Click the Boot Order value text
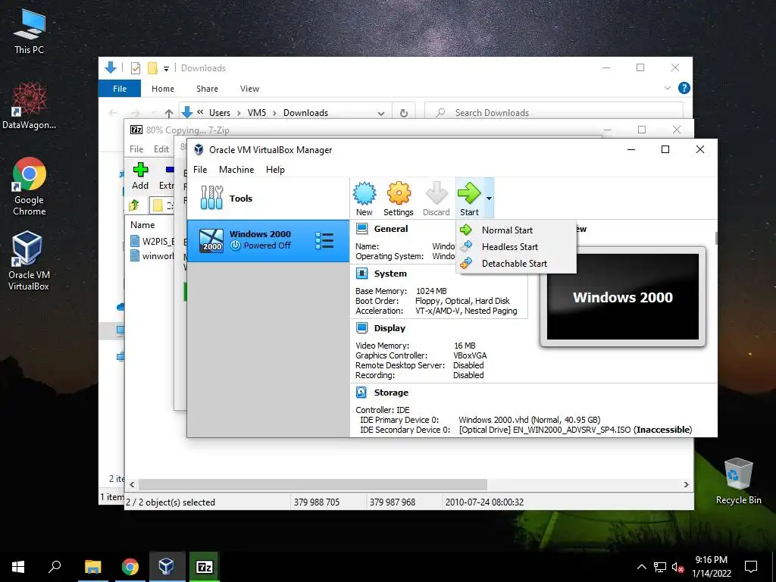The width and height of the screenshot is (776, 582). point(462,301)
